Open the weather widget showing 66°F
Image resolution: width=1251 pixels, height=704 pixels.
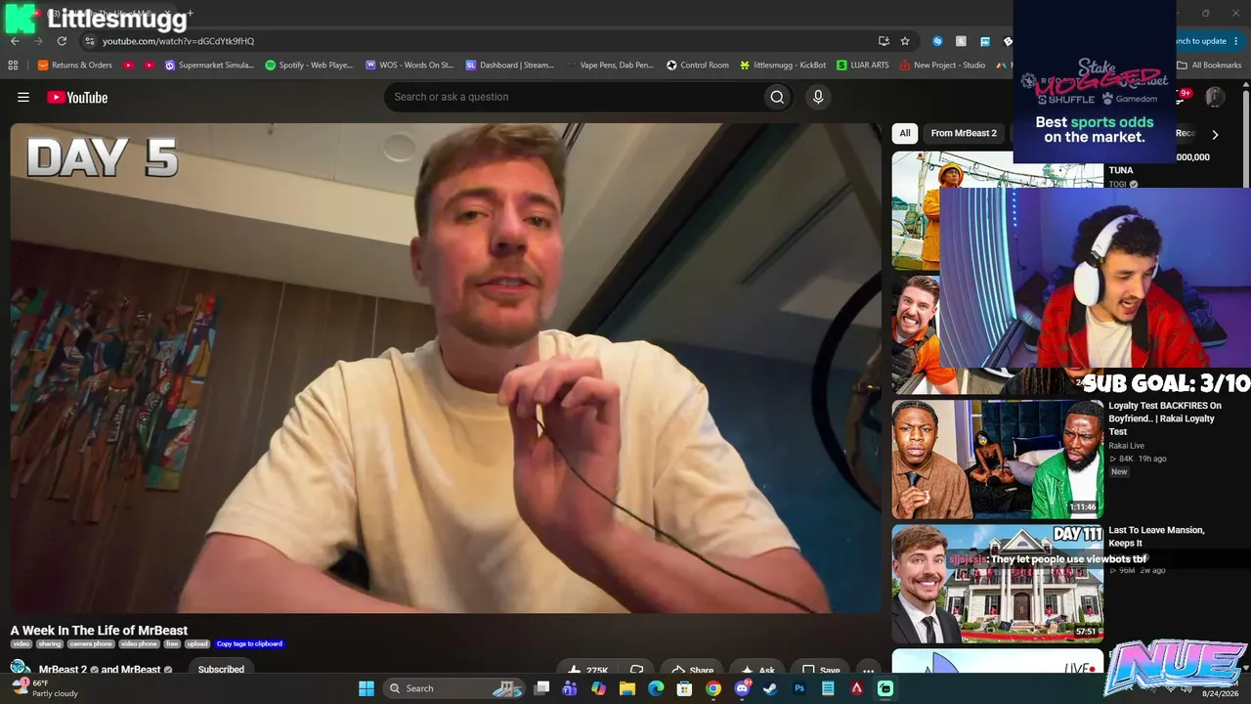(44, 688)
